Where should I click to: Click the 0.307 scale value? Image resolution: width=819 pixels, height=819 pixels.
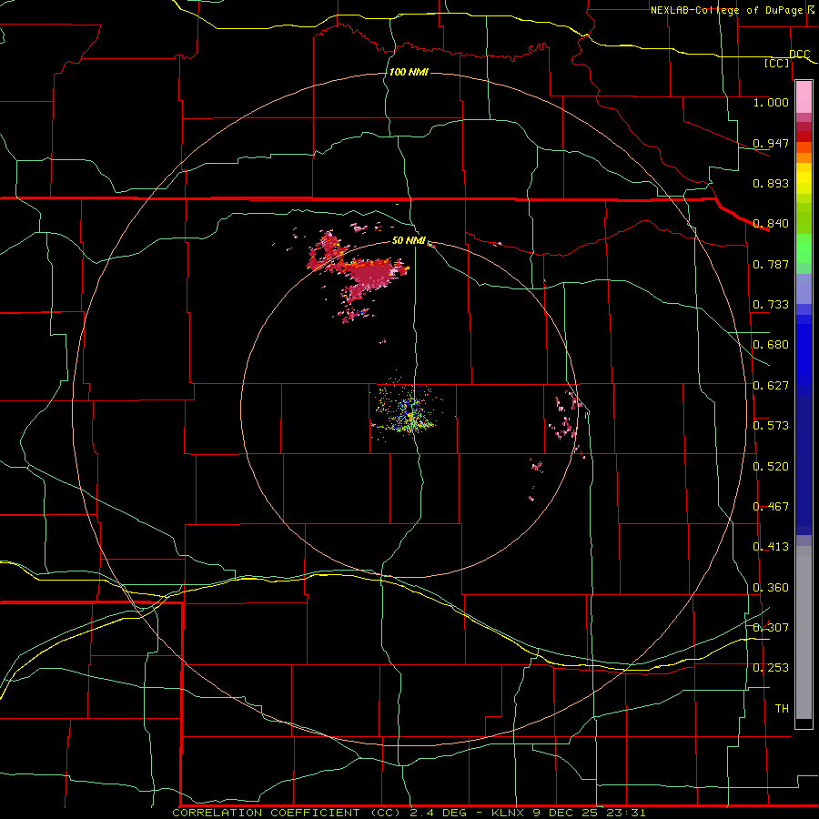(771, 628)
